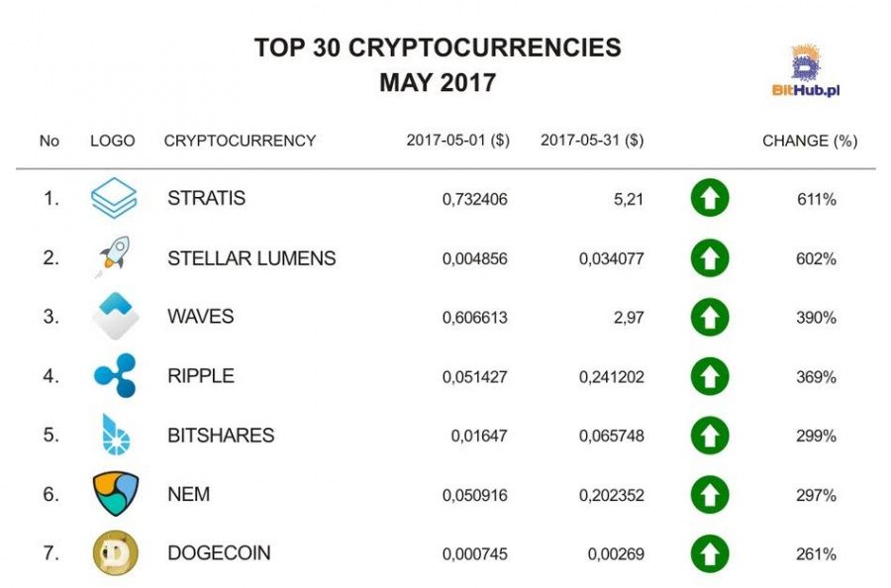Click the CHANGE (%) column header
The height and width of the screenshot is (588, 891).
[810, 141]
